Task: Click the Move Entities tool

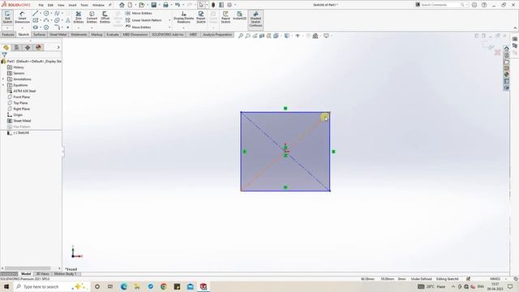Action: coord(139,27)
